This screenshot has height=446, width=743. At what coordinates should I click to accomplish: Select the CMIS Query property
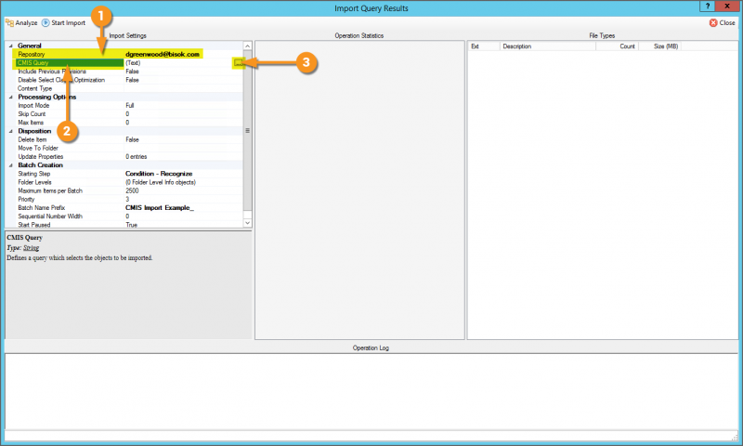click(x=70, y=62)
